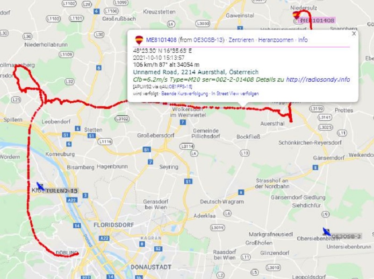The width and height of the screenshot is (374, 279).
Task: Click the A22 motorway shield near Floridsdorf
Action: click(104, 238)
